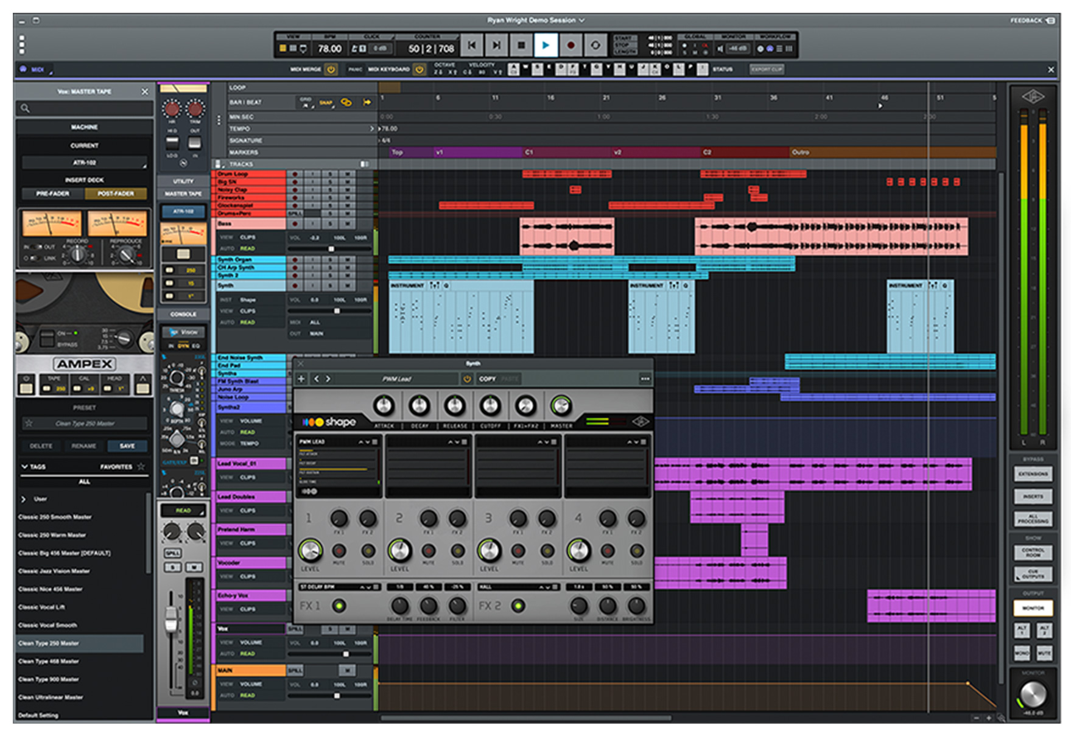Screen dimensions: 1071x731
Task: Toggle the MIDI Merge power button
Action: click(331, 69)
